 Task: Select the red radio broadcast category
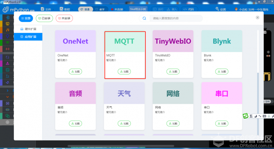pyautogui.click(x=8, y=49)
